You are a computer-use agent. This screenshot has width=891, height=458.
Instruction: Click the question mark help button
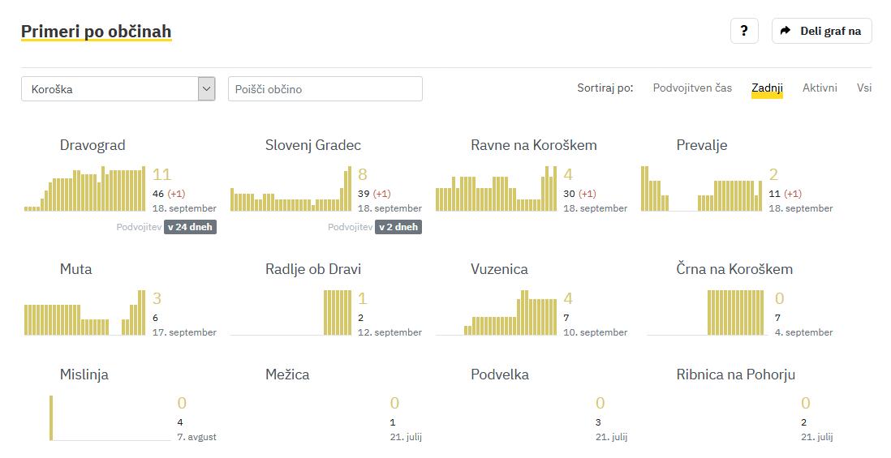point(744,31)
